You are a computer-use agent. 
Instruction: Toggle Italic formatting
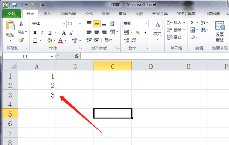click(x=42, y=32)
